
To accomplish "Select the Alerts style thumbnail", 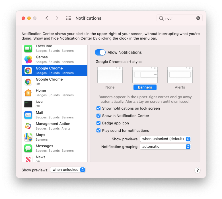I will 180,75.
